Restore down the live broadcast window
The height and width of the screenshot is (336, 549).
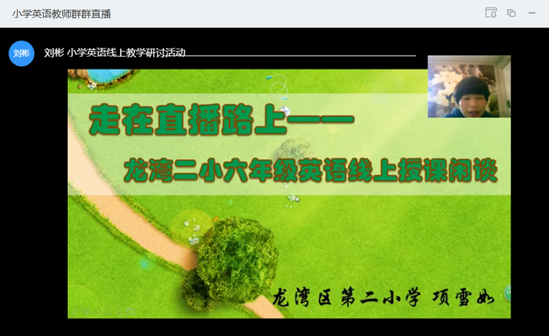coord(511,13)
